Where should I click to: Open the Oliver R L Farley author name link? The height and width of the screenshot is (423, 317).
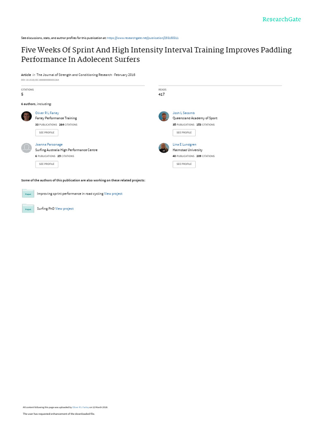[47, 113]
